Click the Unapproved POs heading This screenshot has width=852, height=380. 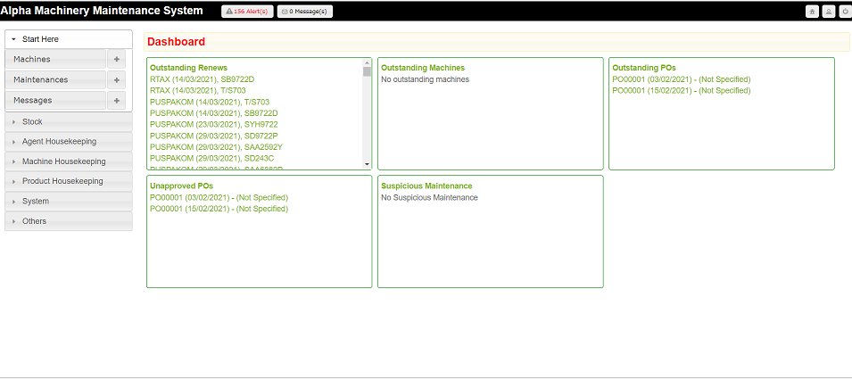pyautogui.click(x=181, y=186)
